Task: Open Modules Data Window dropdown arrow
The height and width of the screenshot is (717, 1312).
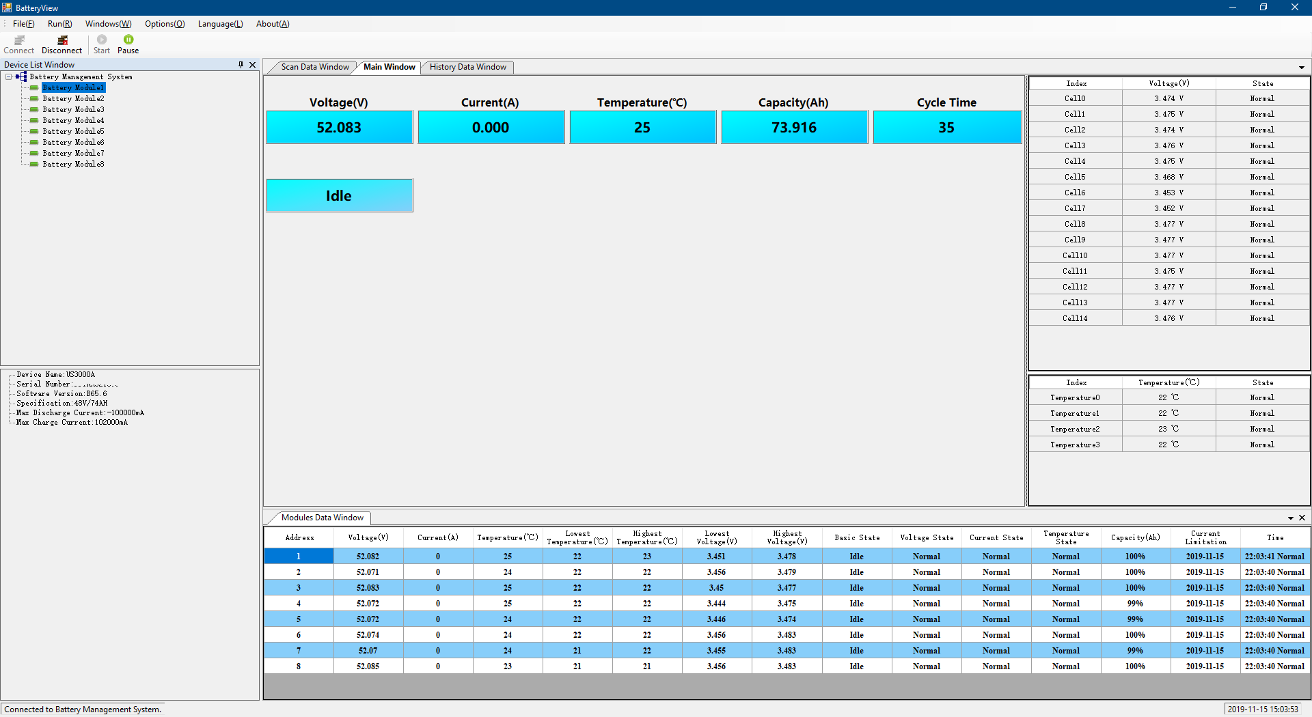Action: point(1290,518)
